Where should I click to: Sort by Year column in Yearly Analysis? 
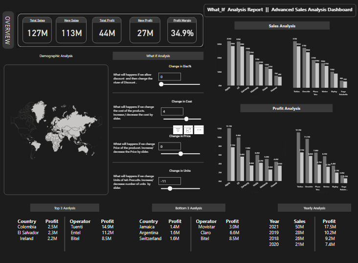(x=274, y=221)
